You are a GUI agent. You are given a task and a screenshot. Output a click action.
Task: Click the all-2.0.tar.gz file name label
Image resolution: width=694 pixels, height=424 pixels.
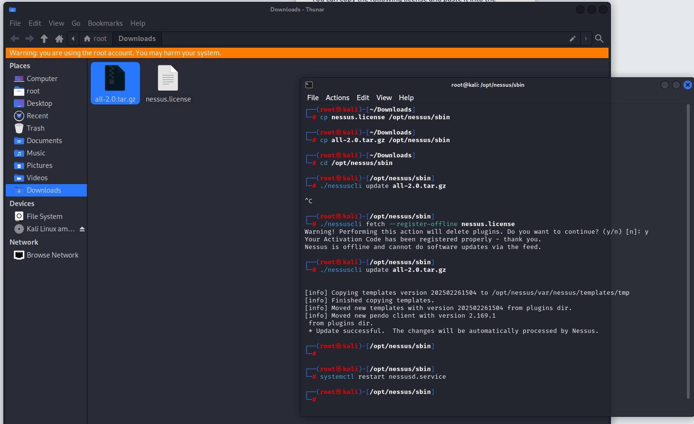click(115, 99)
